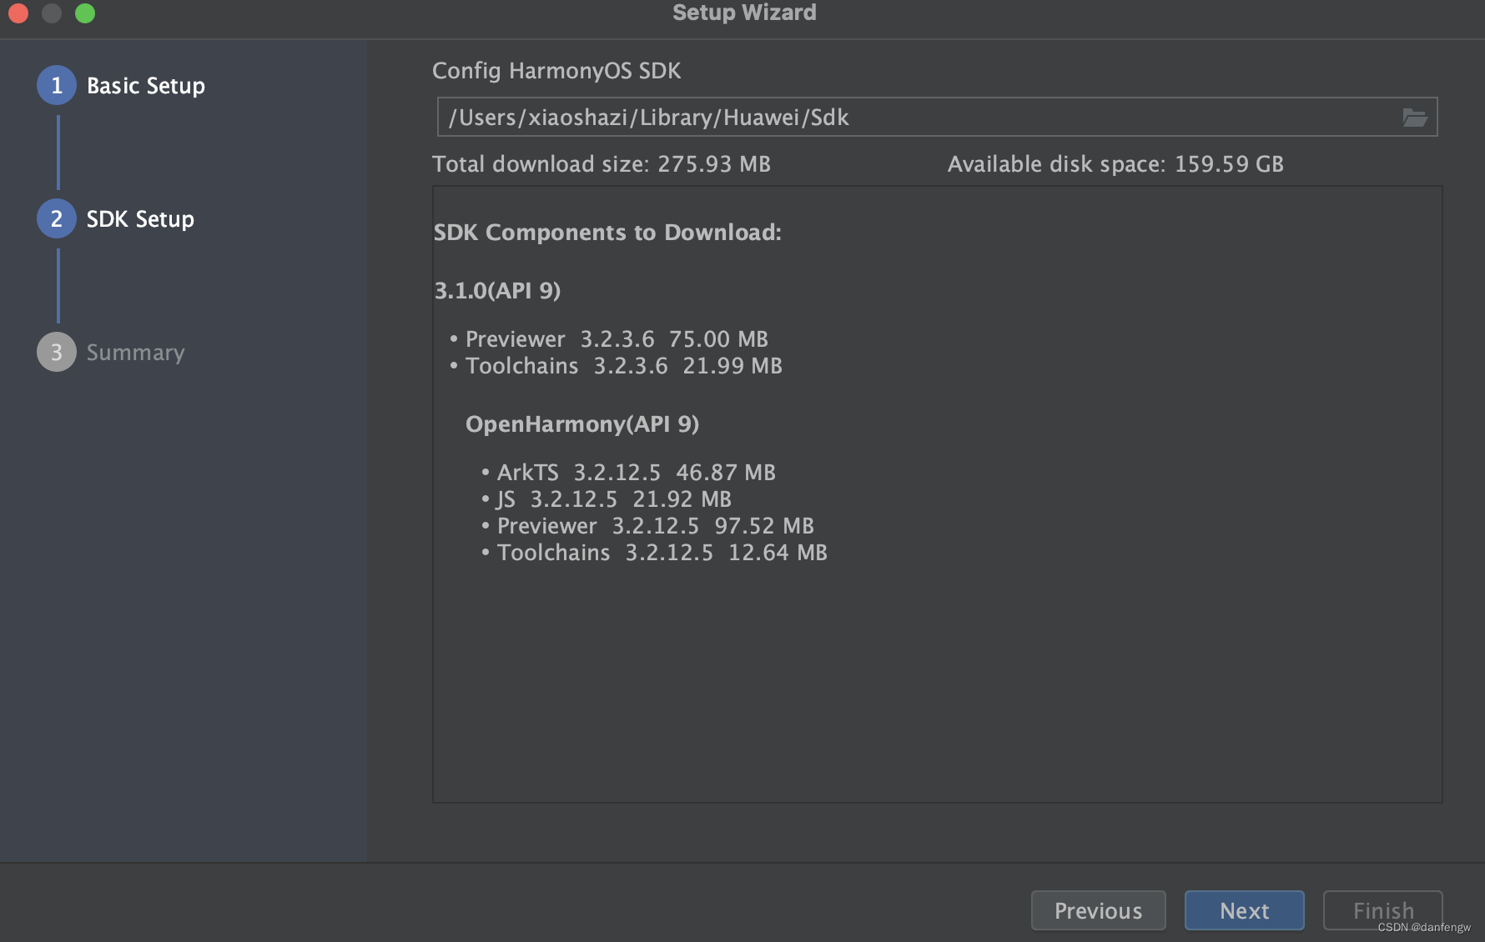
Task: Click the Setup Wizard title text
Action: pyautogui.click(x=744, y=13)
